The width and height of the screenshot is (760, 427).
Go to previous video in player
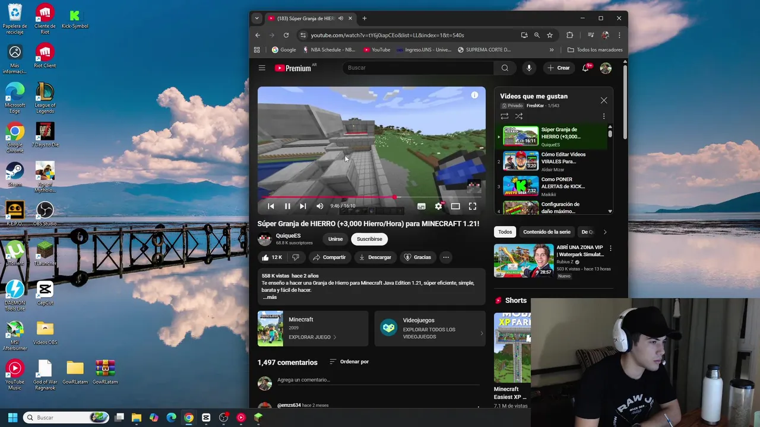tap(271, 206)
